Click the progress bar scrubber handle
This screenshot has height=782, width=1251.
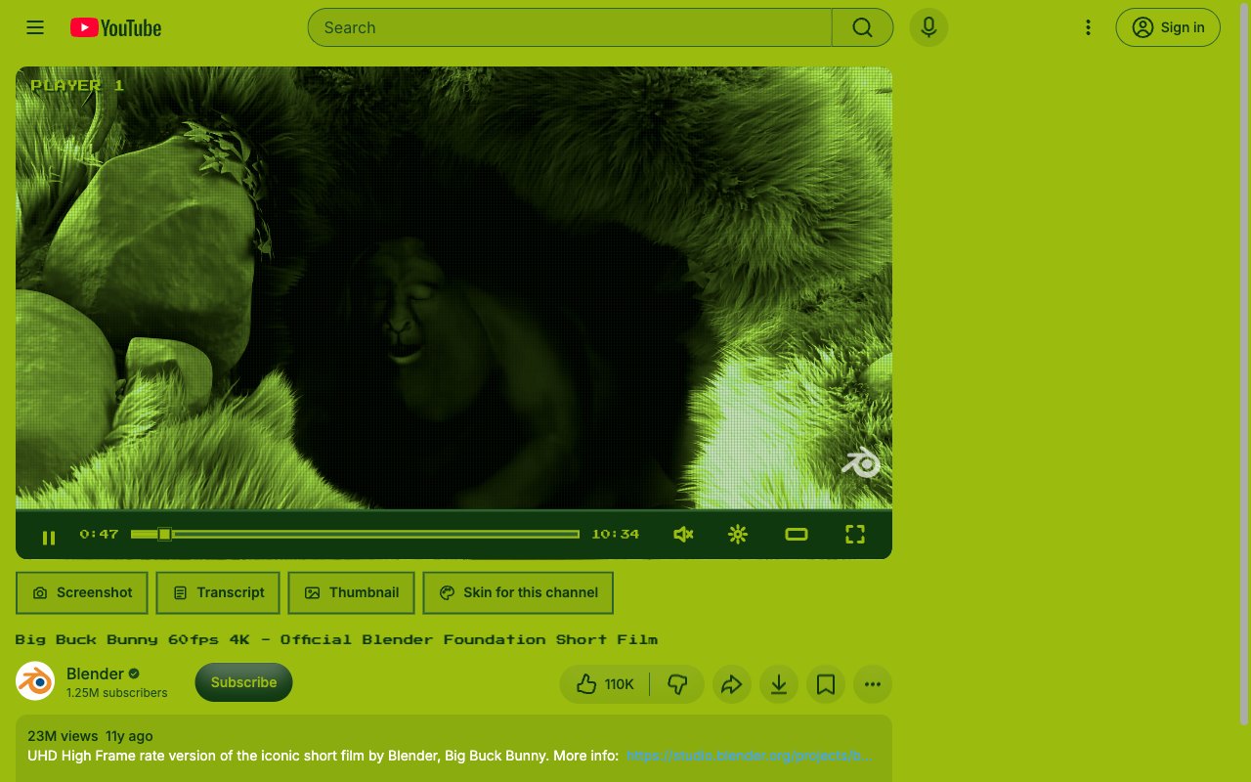point(164,534)
